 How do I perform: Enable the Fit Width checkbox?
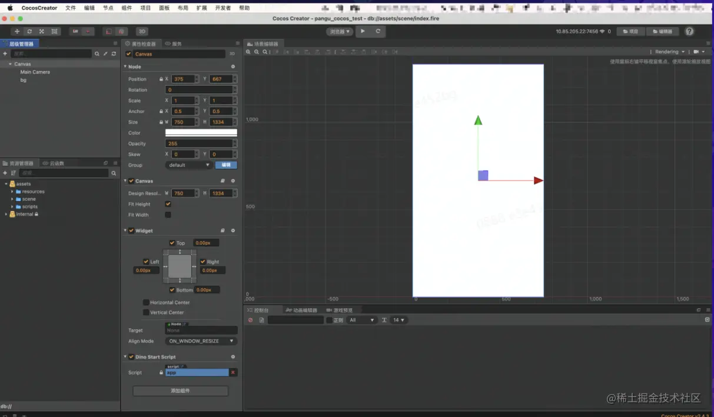coord(168,215)
